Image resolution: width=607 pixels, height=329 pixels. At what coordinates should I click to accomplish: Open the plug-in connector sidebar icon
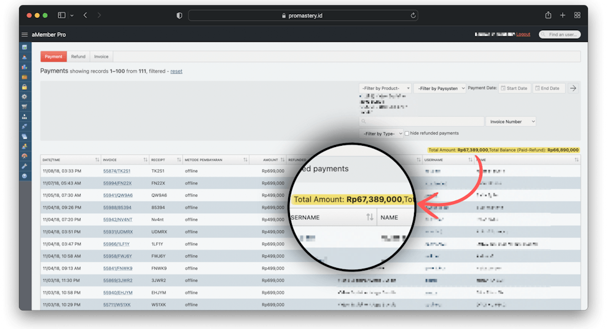(25, 126)
